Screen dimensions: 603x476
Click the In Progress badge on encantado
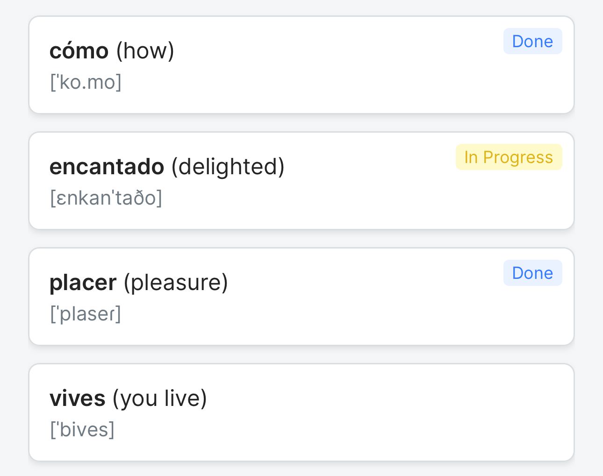click(509, 157)
